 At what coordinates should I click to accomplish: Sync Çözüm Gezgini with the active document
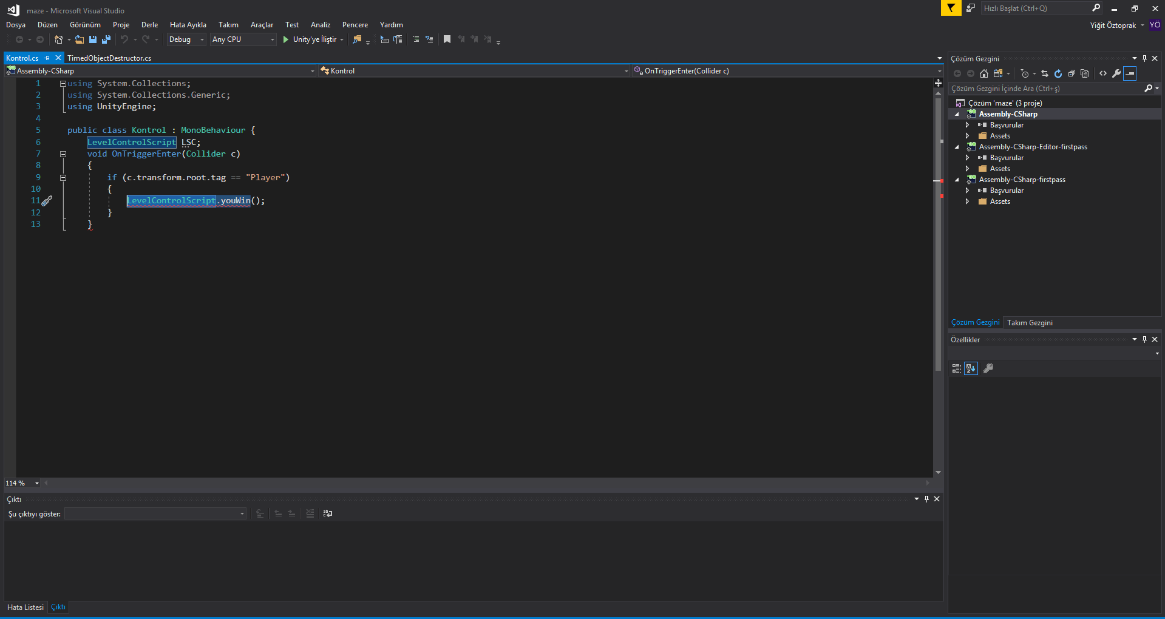pyautogui.click(x=1045, y=73)
